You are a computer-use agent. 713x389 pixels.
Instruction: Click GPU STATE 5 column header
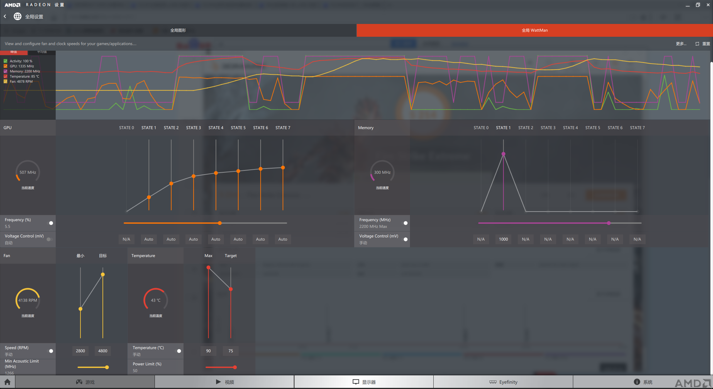[238, 128]
